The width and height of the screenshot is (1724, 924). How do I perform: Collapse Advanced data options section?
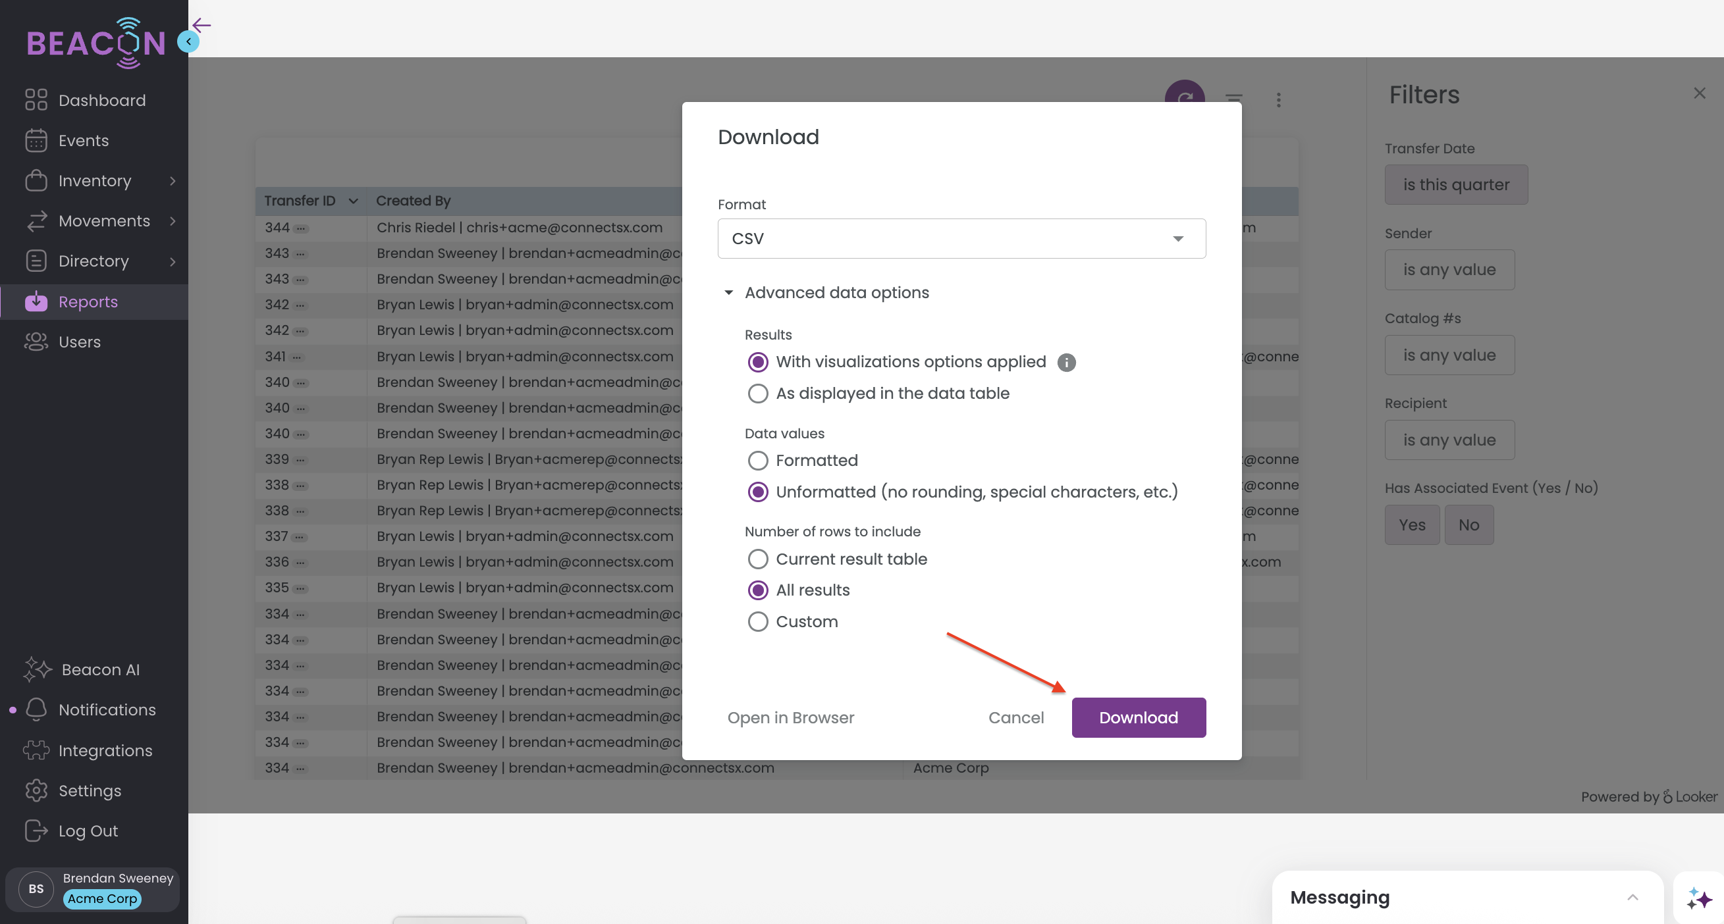click(x=729, y=292)
